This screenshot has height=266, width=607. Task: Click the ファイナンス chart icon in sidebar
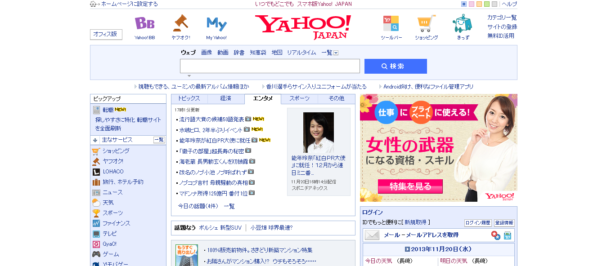click(96, 223)
